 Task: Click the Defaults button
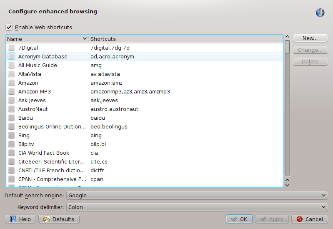59,219
